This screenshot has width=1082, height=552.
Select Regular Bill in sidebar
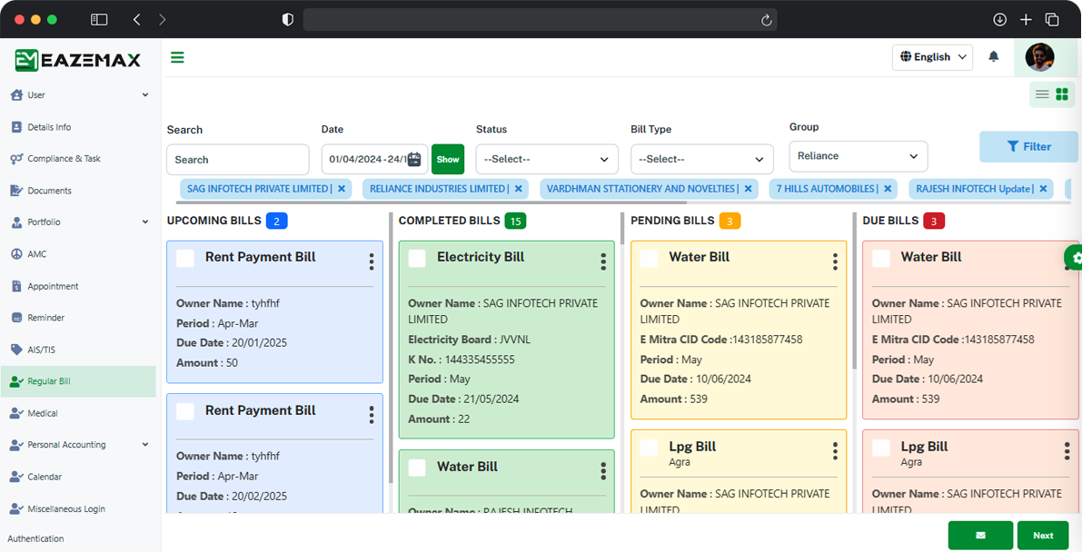(x=78, y=381)
